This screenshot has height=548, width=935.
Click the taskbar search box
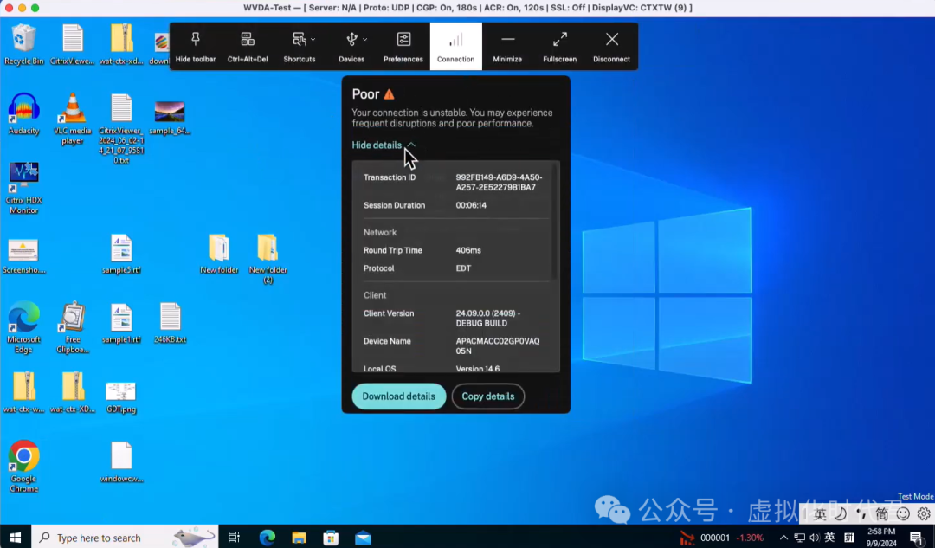coord(125,538)
